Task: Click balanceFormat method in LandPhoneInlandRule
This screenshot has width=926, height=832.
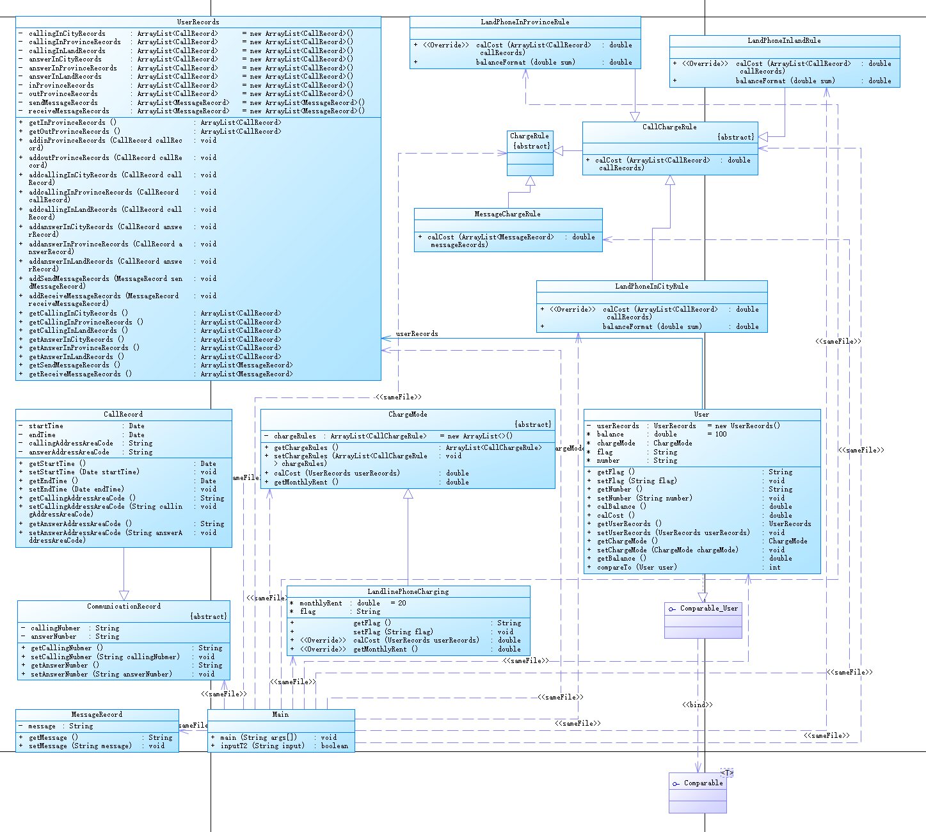Action: click(x=782, y=81)
